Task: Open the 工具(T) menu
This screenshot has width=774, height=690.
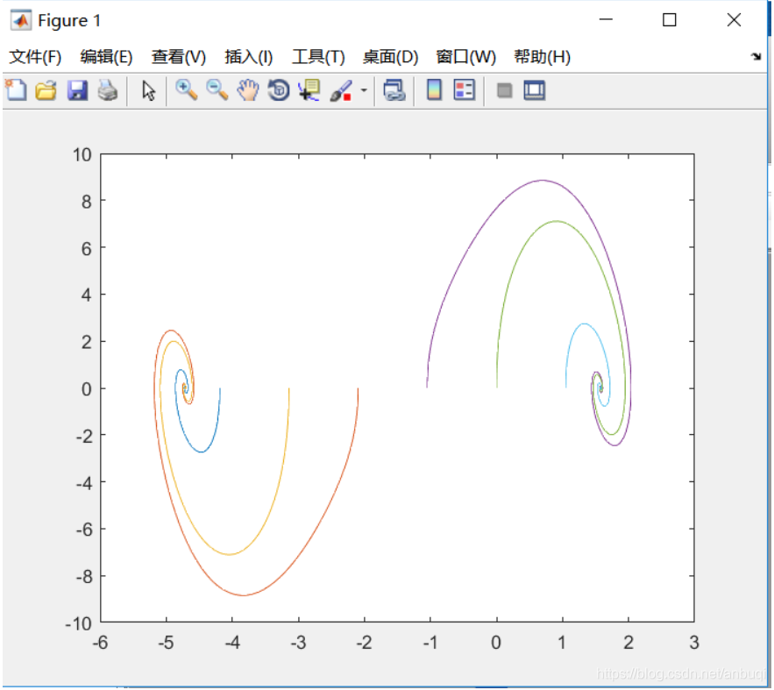Action: point(318,57)
